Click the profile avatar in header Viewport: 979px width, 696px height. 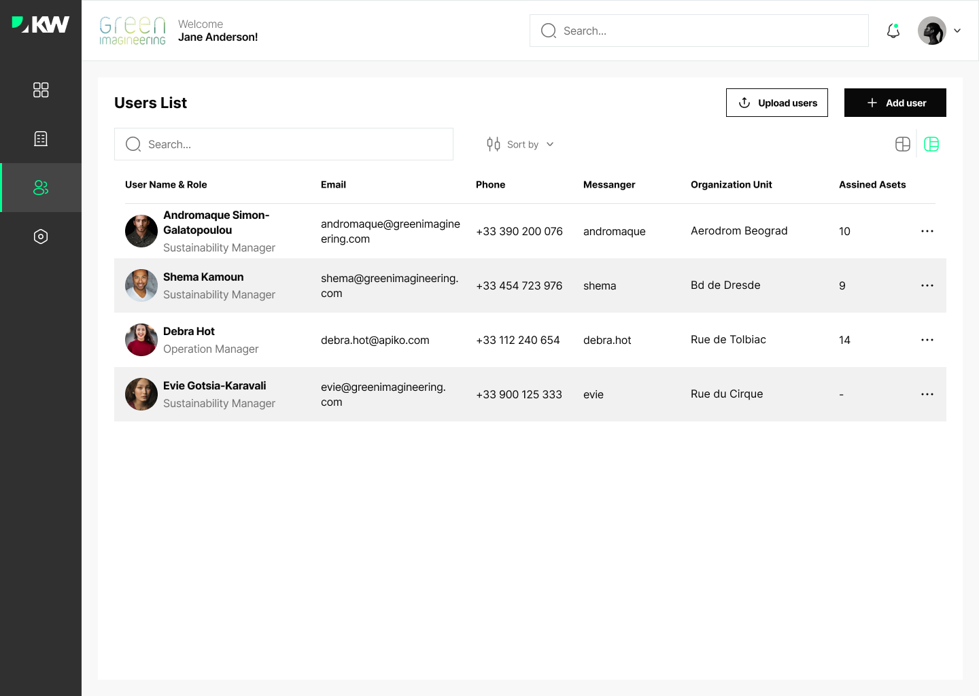[932, 31]
